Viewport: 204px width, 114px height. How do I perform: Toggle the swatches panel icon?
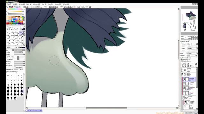click(17, 7)
